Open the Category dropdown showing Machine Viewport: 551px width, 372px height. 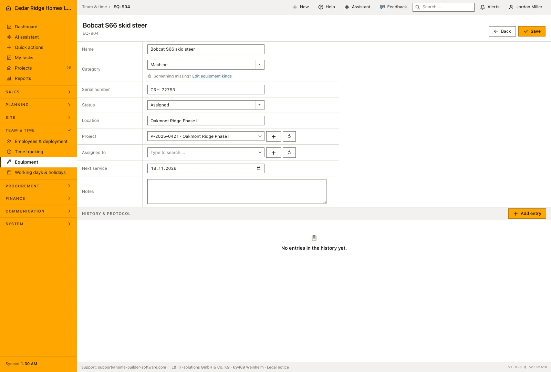coord(206,65)
